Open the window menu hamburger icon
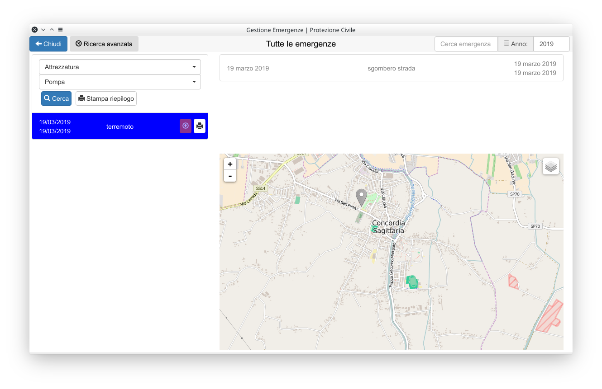 60,30
